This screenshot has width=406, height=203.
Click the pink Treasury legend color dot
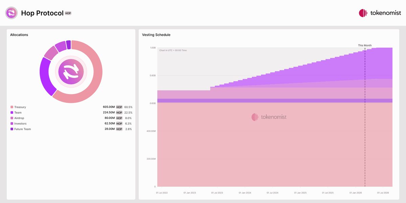[11, 107]
